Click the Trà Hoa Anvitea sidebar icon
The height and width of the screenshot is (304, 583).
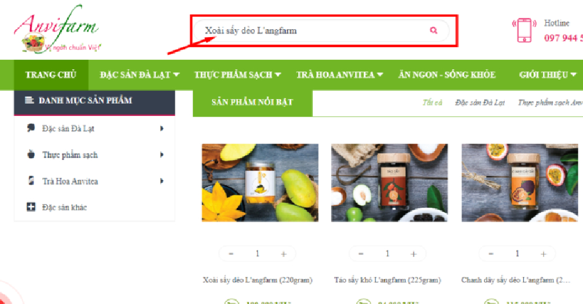click(32, 181)
